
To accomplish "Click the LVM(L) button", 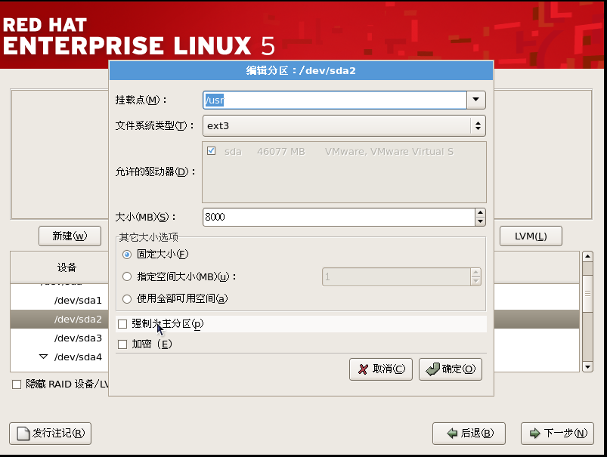I will 531,236.
